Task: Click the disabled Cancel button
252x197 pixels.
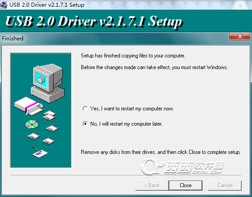Action: click(x=225, y=185)
